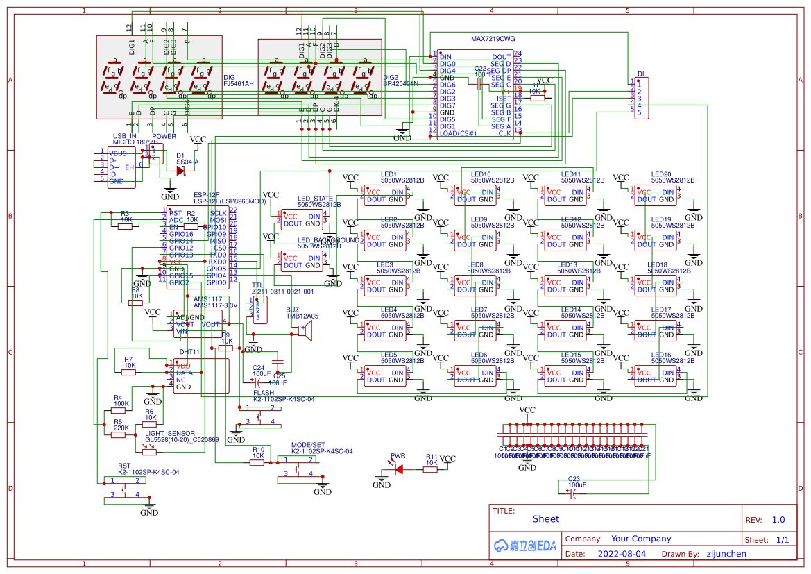Select the LED20 designator label

(662, 174)
